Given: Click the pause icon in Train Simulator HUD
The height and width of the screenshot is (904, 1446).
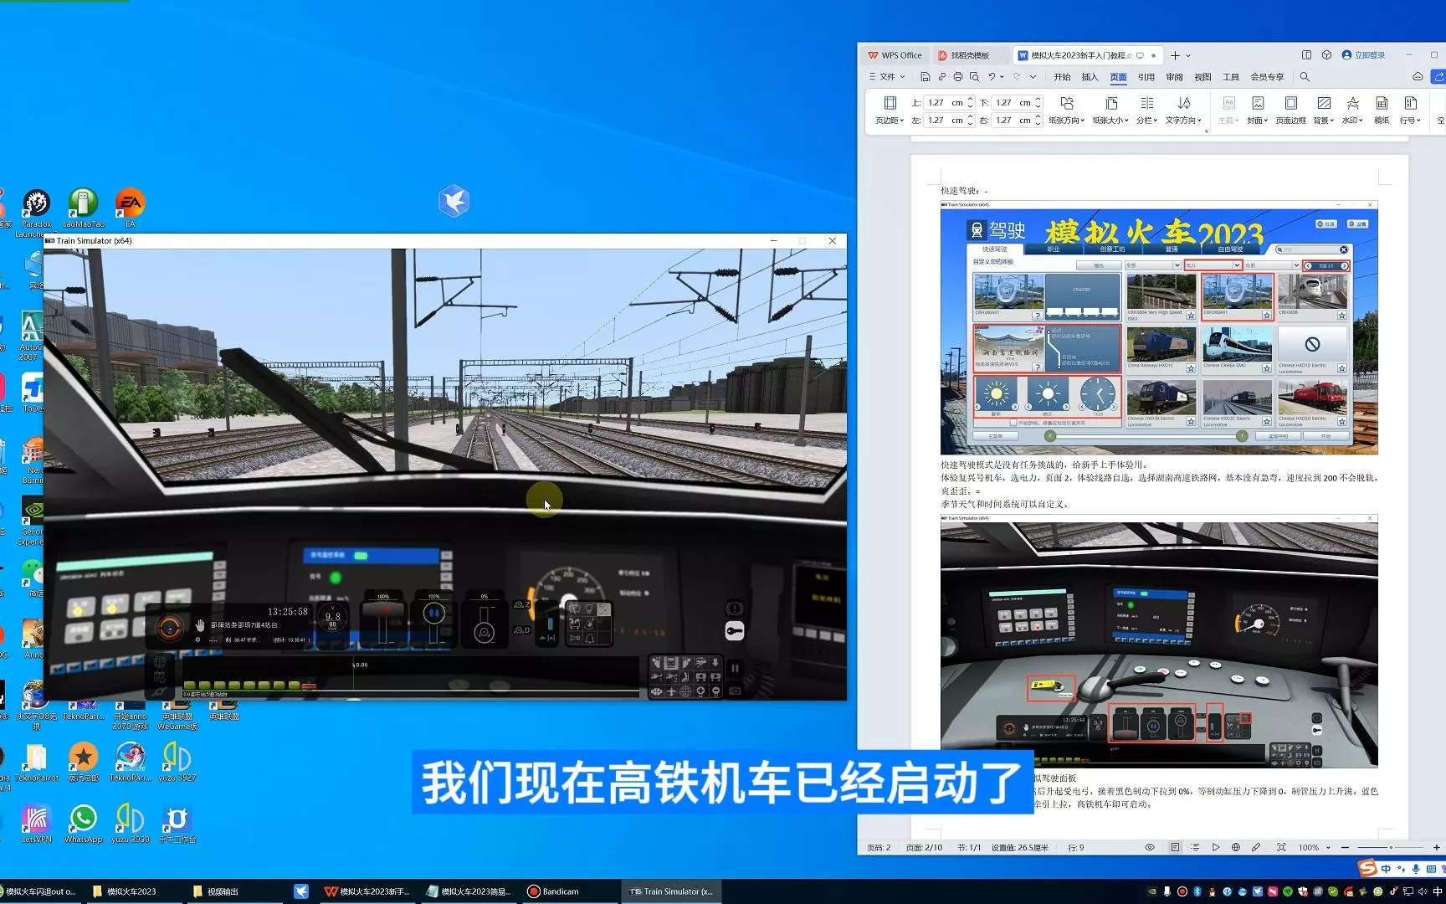Looking at the screenshot, I should click(x=735, y=668).
